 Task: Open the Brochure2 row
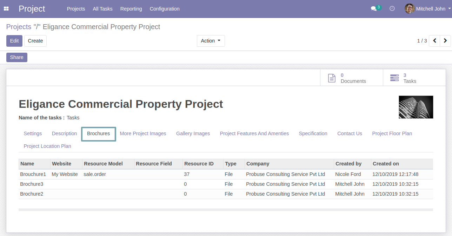pyautogui.click(x=226, y=194)
